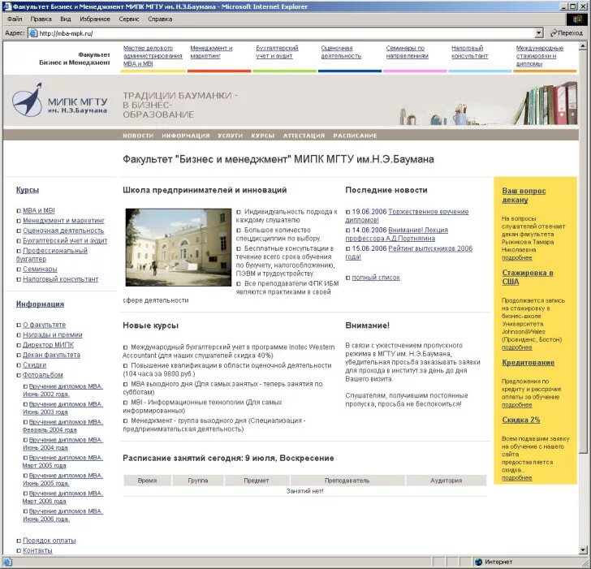Open the Стажировка в США heading link
This screenshot has height=569, width=591.
click(528, 277)
